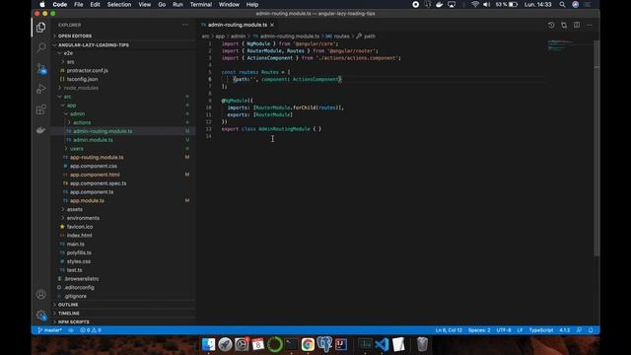This screenshot has width=631, height=355.
Task: Open the Extensions view
Action: (x=40, y=109)
